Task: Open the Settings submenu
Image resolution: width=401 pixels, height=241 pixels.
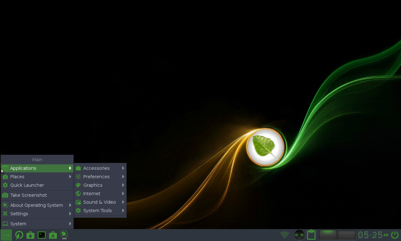Action: [x=37, y=214]
